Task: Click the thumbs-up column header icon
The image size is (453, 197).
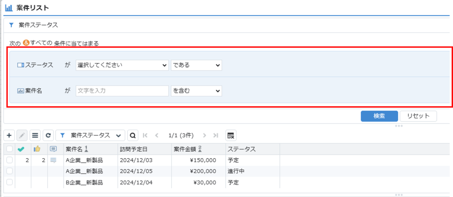Action: tap(37, 149)
